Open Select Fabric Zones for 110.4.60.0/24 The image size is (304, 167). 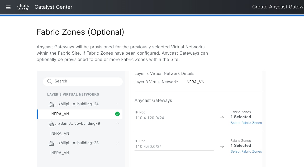(246, 152)
